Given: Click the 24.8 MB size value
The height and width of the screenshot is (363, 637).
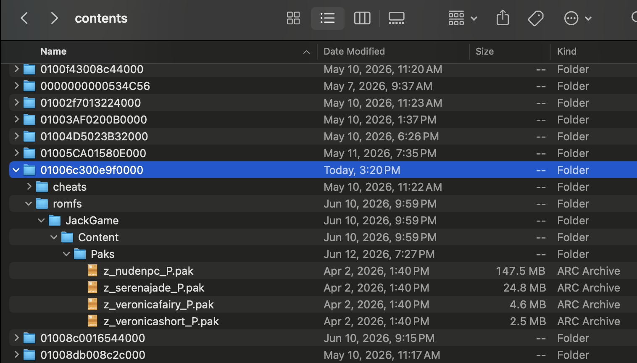Looking at the screenshot, I should pyautogui.click(x=524, y=288).
